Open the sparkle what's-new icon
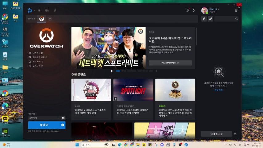 point(187,10)
